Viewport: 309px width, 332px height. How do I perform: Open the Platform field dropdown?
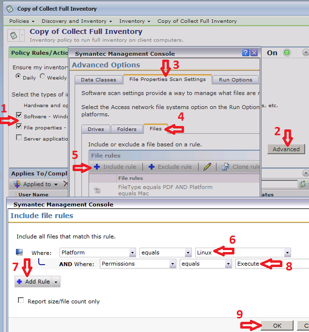pyautogui.click(x=132, y=253)
